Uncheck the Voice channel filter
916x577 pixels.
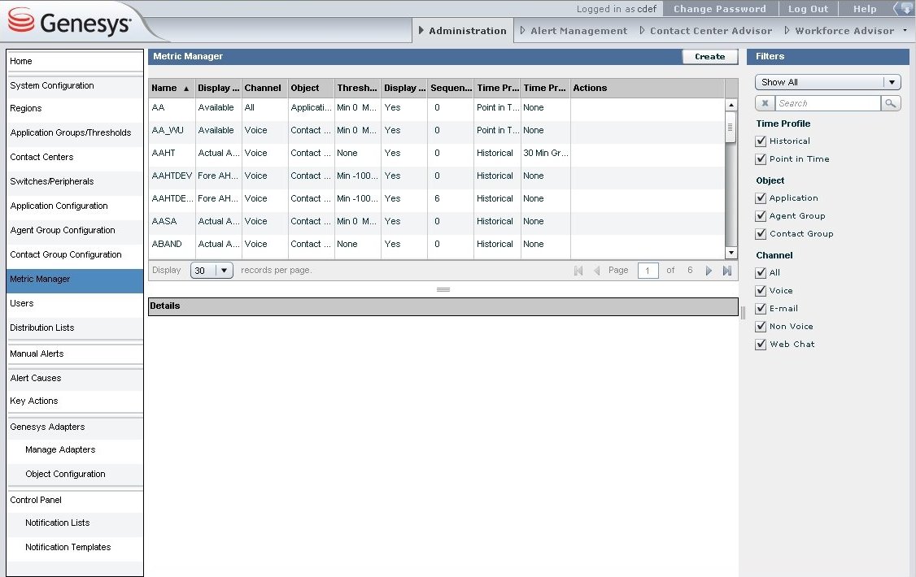coord(761,291)
